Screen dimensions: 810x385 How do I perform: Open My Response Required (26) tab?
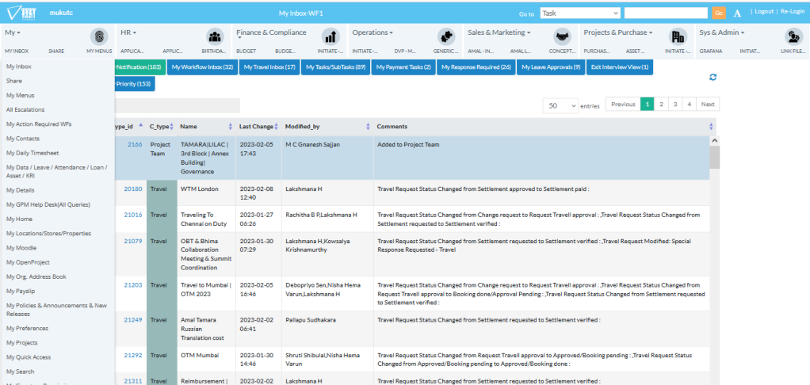(477, 67)
